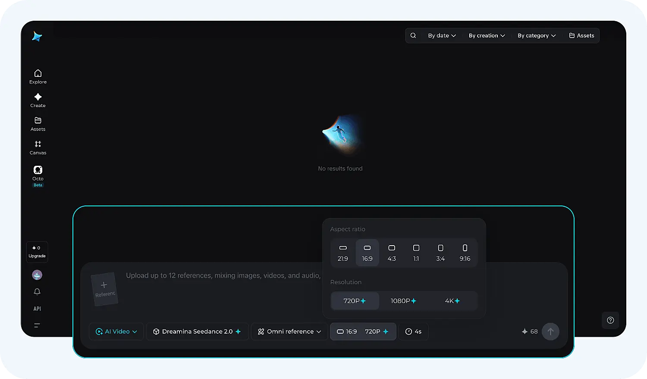
Task: Open the Canvas workspace
Action: tap(38, 148)
